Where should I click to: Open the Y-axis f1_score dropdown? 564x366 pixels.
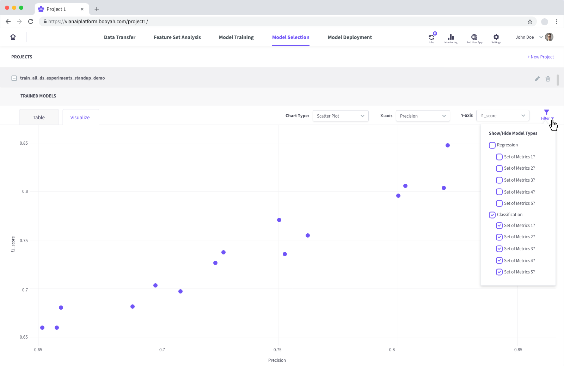[502, 115]
